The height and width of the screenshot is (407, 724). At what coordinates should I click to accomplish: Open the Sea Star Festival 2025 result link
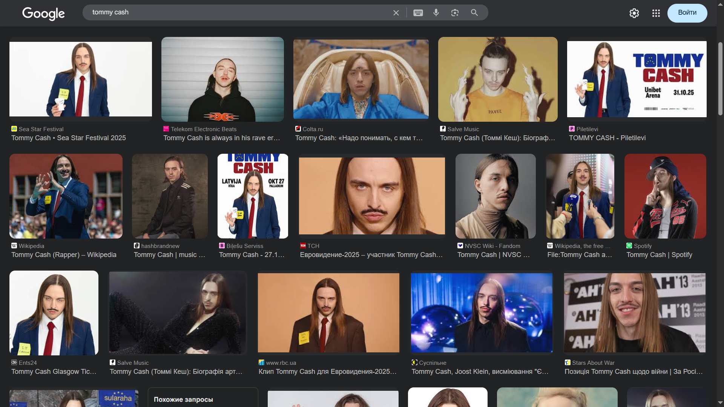pos(69,138)
